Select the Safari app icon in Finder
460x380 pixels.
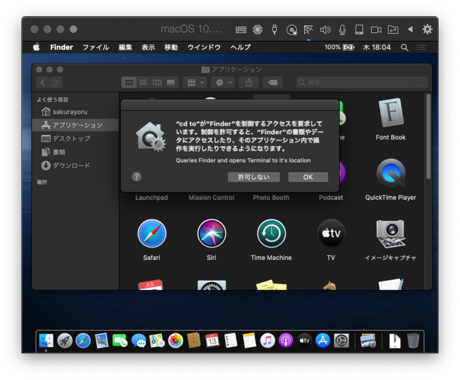click(151, 233)
